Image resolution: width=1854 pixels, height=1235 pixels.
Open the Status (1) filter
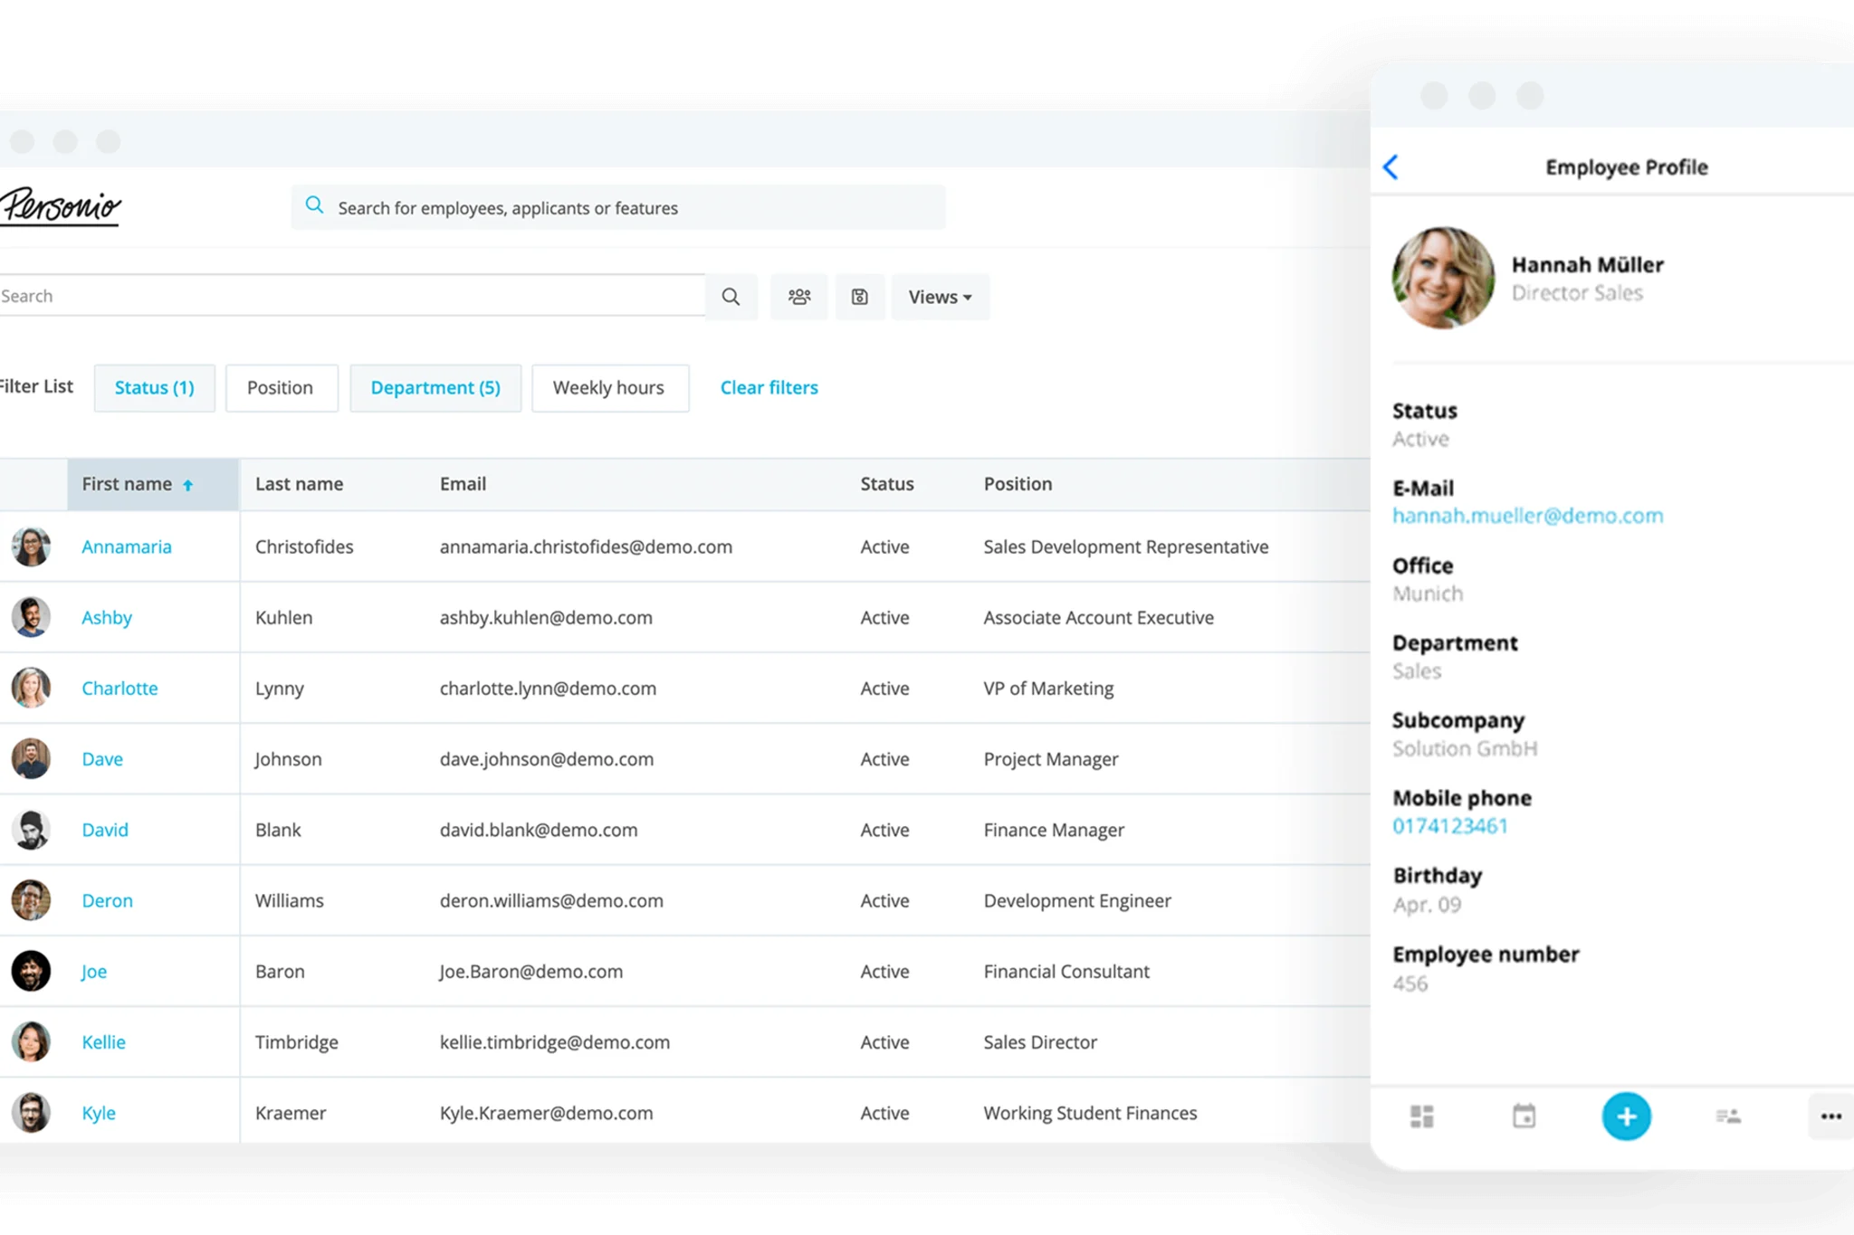[155, 388]
